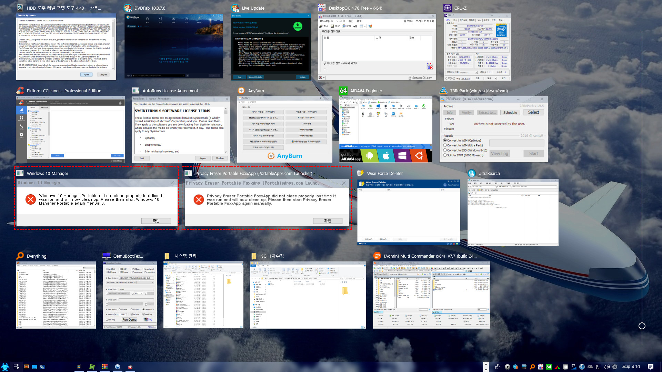Click 확인 in Privacy Eraser Portable error dialog

coord(328,221)
